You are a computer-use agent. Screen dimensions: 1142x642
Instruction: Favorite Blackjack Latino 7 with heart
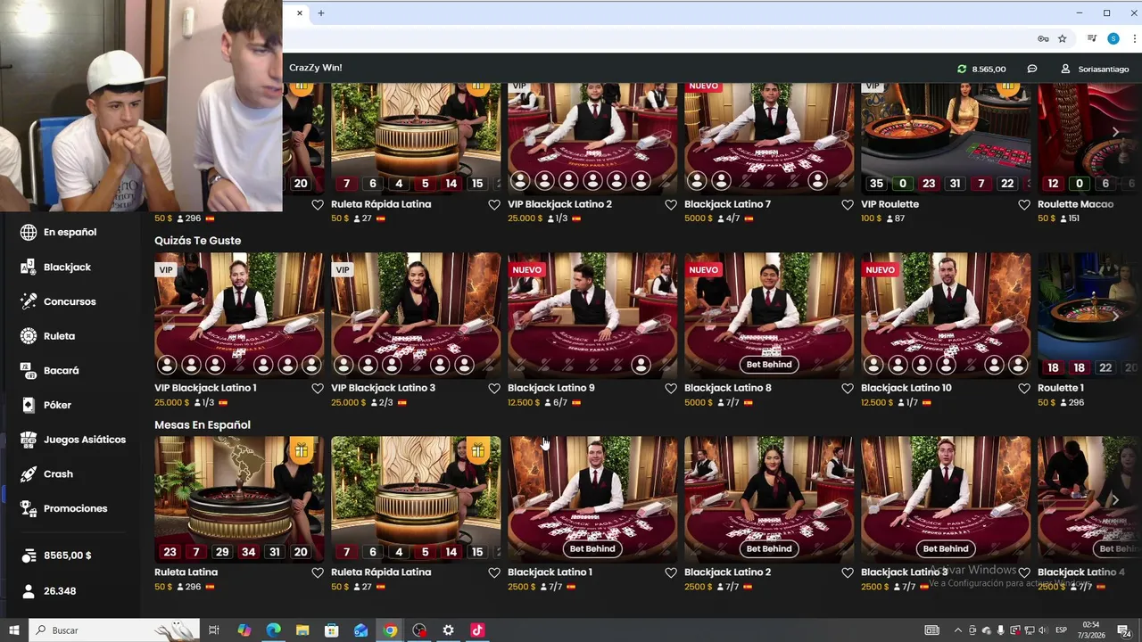(x=848, y=205)
